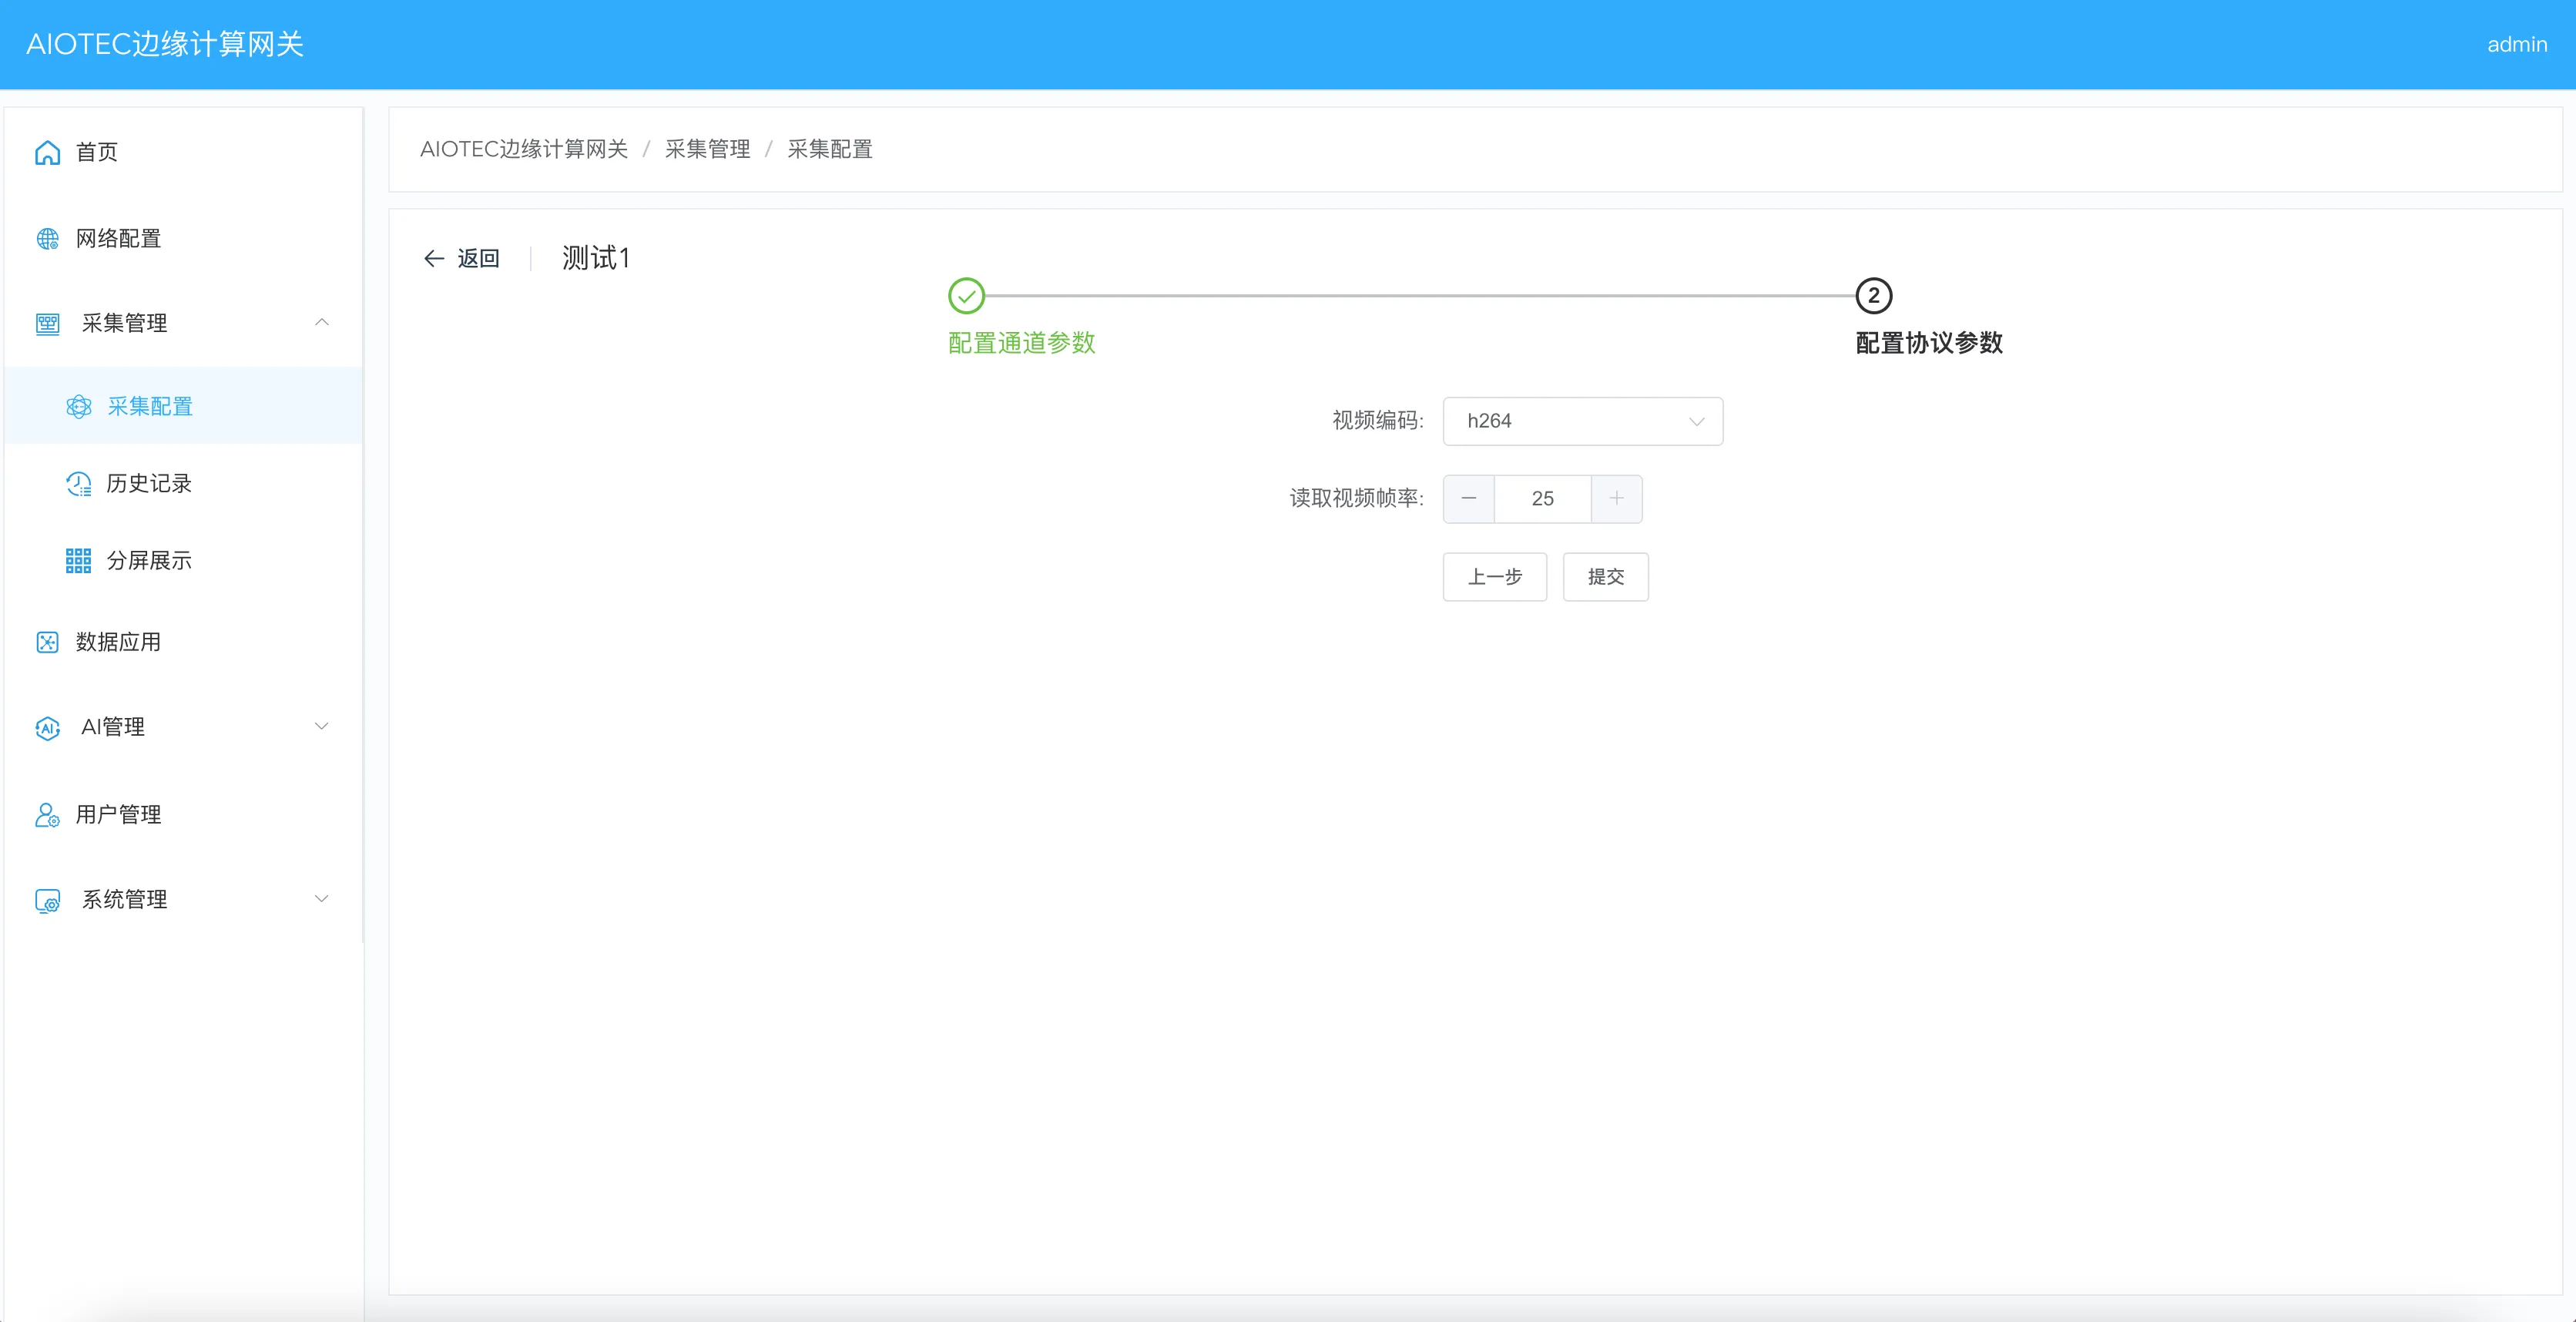This screenshot has width=2576, height=1322.
Task: Click the 采集管理 monitor icon
Action: (x=47, y=324)
